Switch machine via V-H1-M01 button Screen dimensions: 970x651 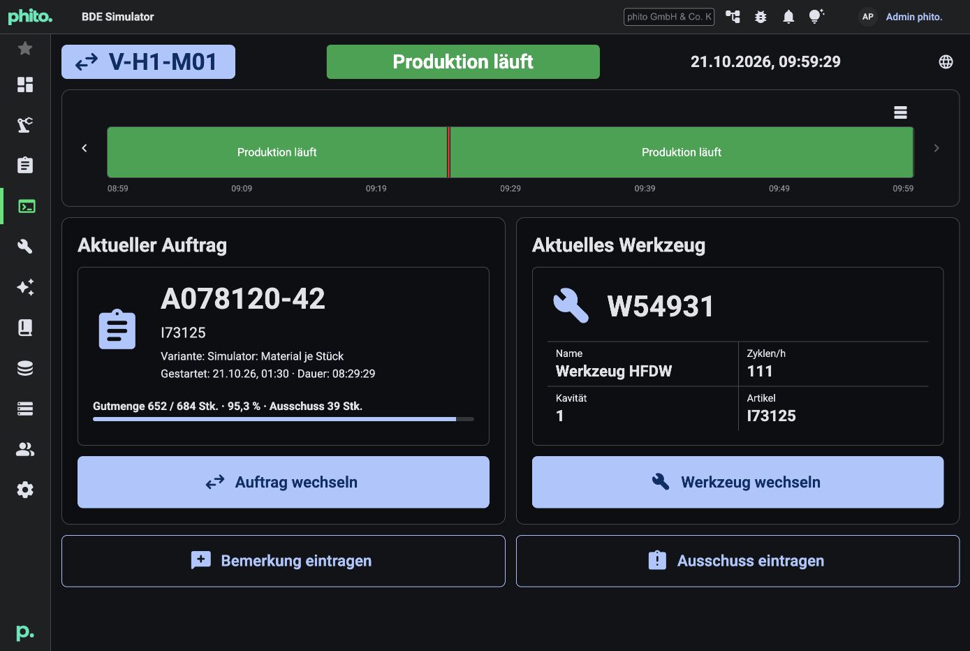(148, 62)
